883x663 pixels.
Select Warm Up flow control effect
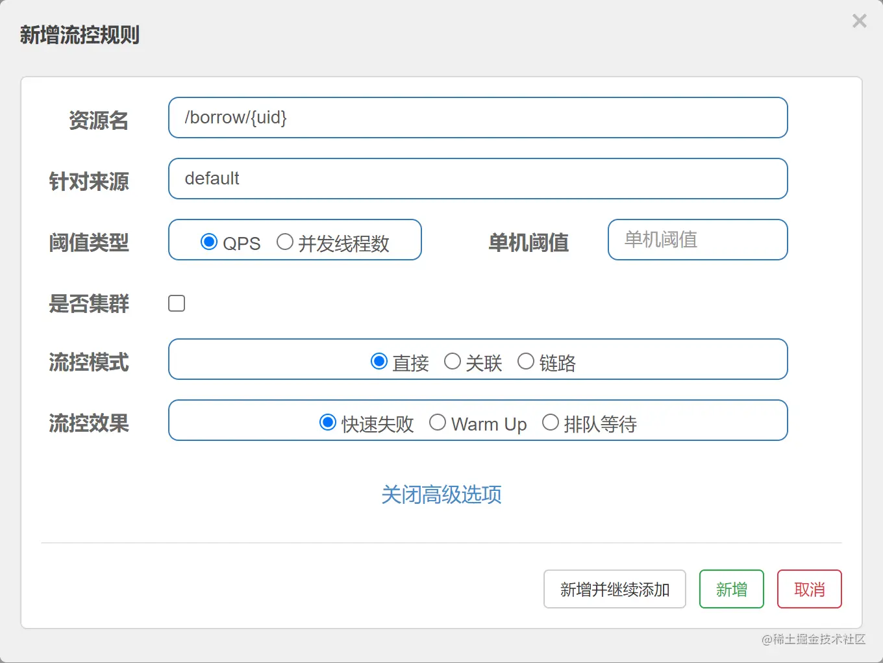pyautogui.click(x=438, y=422)
